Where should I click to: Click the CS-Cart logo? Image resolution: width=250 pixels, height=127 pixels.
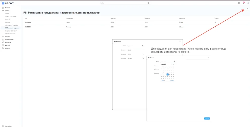coord(8,3)
